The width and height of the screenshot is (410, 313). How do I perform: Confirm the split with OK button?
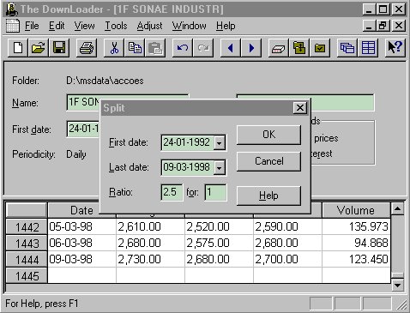coord(268,135)
